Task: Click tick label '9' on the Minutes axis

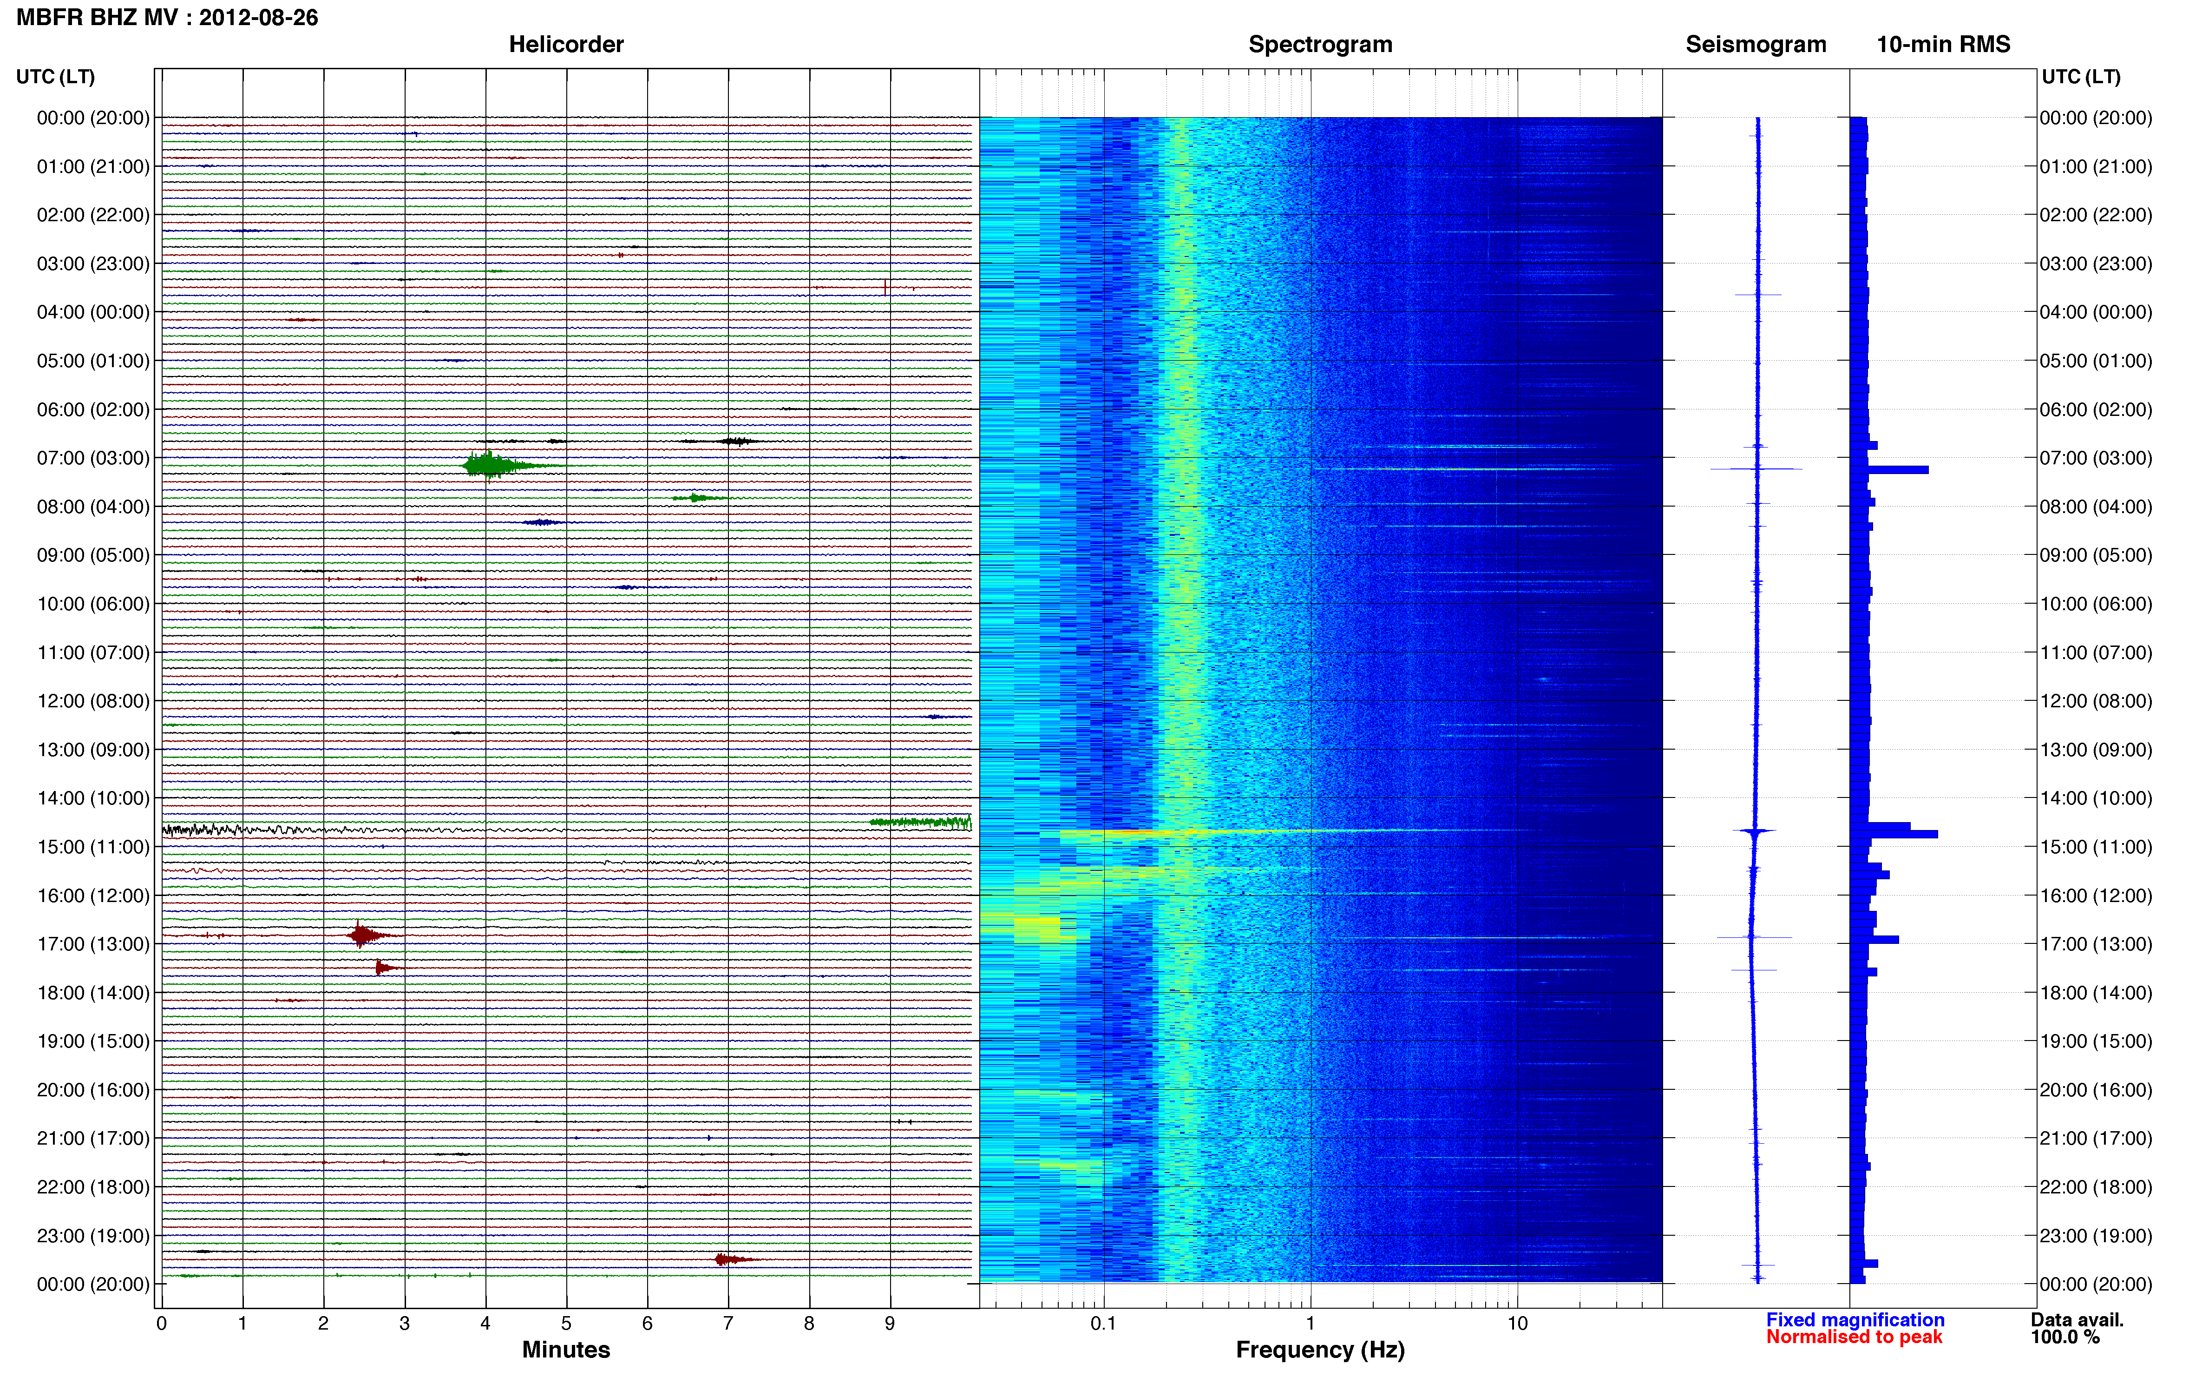Action: click(x=890, y=1324)
